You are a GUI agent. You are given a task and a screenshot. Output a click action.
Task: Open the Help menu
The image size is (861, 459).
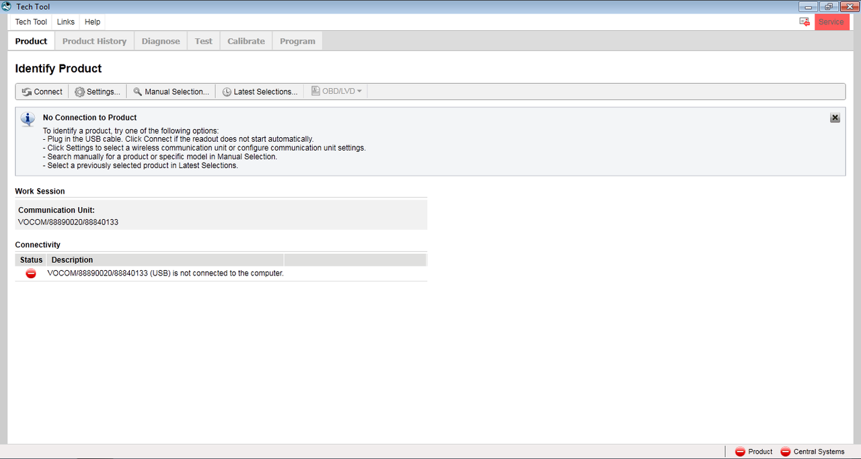92,22
